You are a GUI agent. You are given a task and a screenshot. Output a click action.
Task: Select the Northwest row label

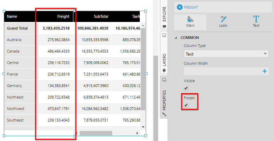tap(15, 109)
